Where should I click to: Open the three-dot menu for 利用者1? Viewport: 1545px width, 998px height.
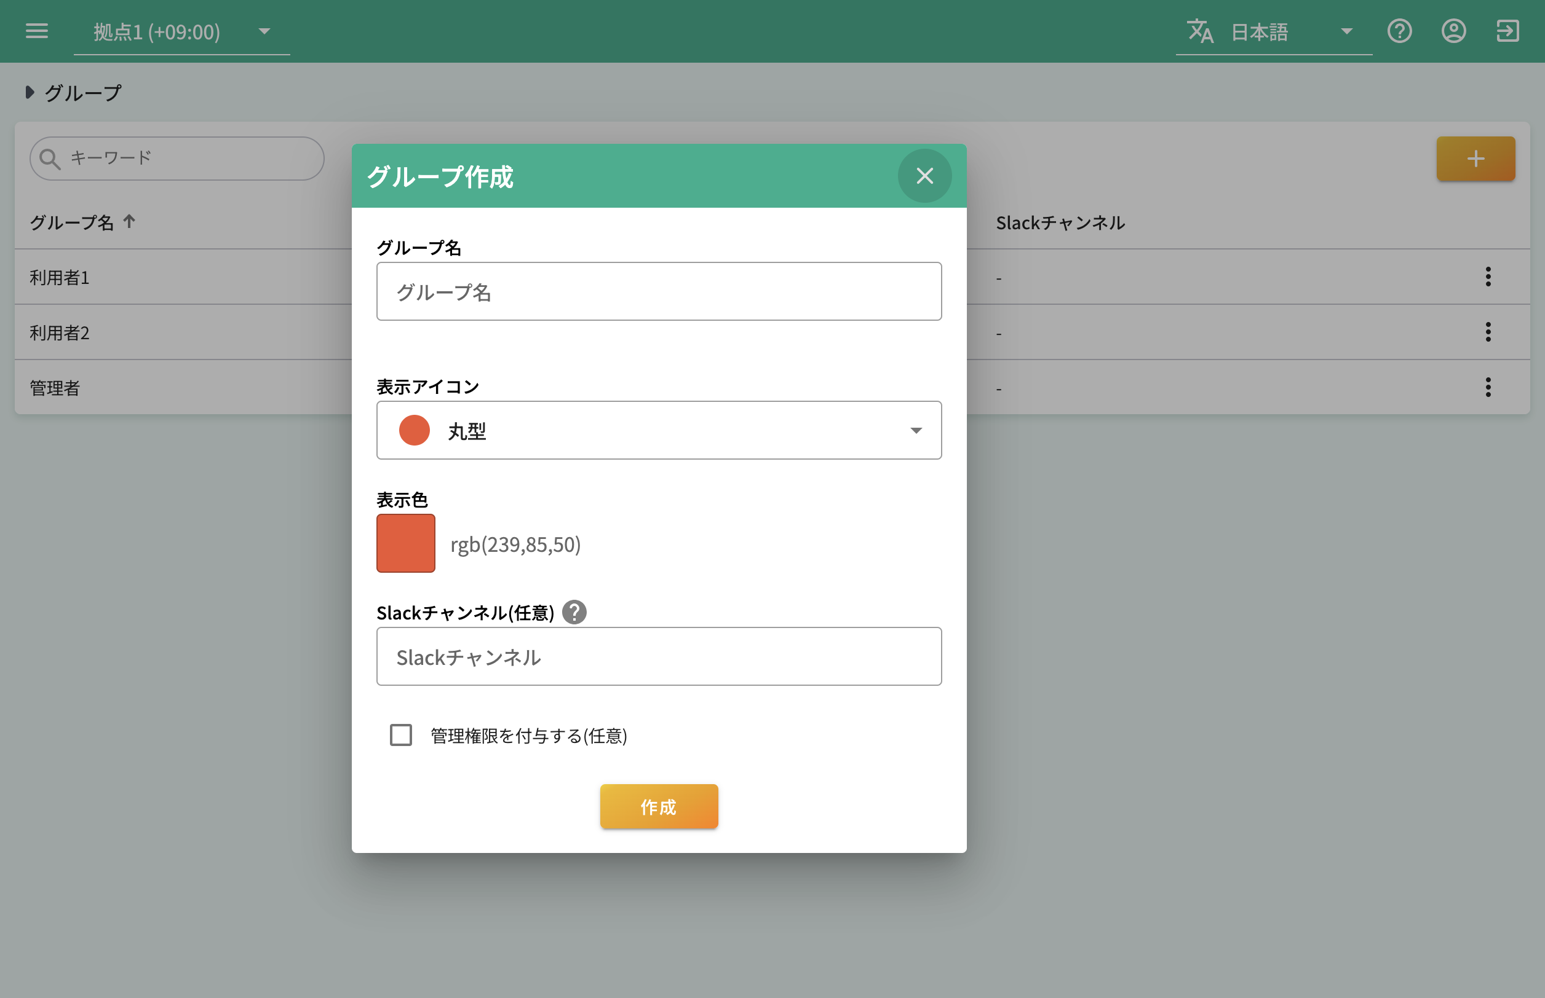click(x=1488, y=277)
